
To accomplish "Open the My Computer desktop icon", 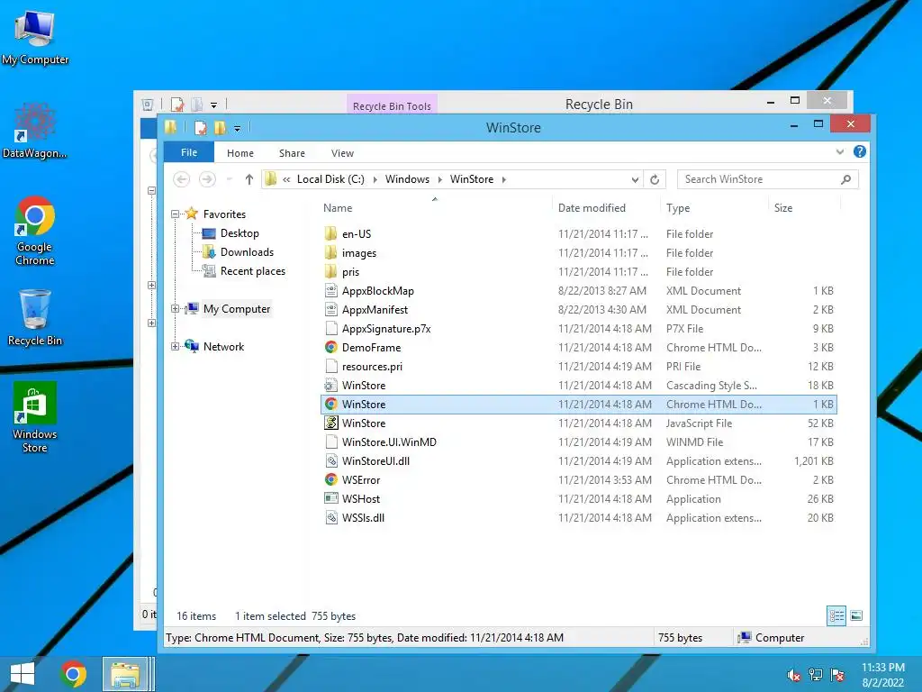I will (x=35, y=37).
